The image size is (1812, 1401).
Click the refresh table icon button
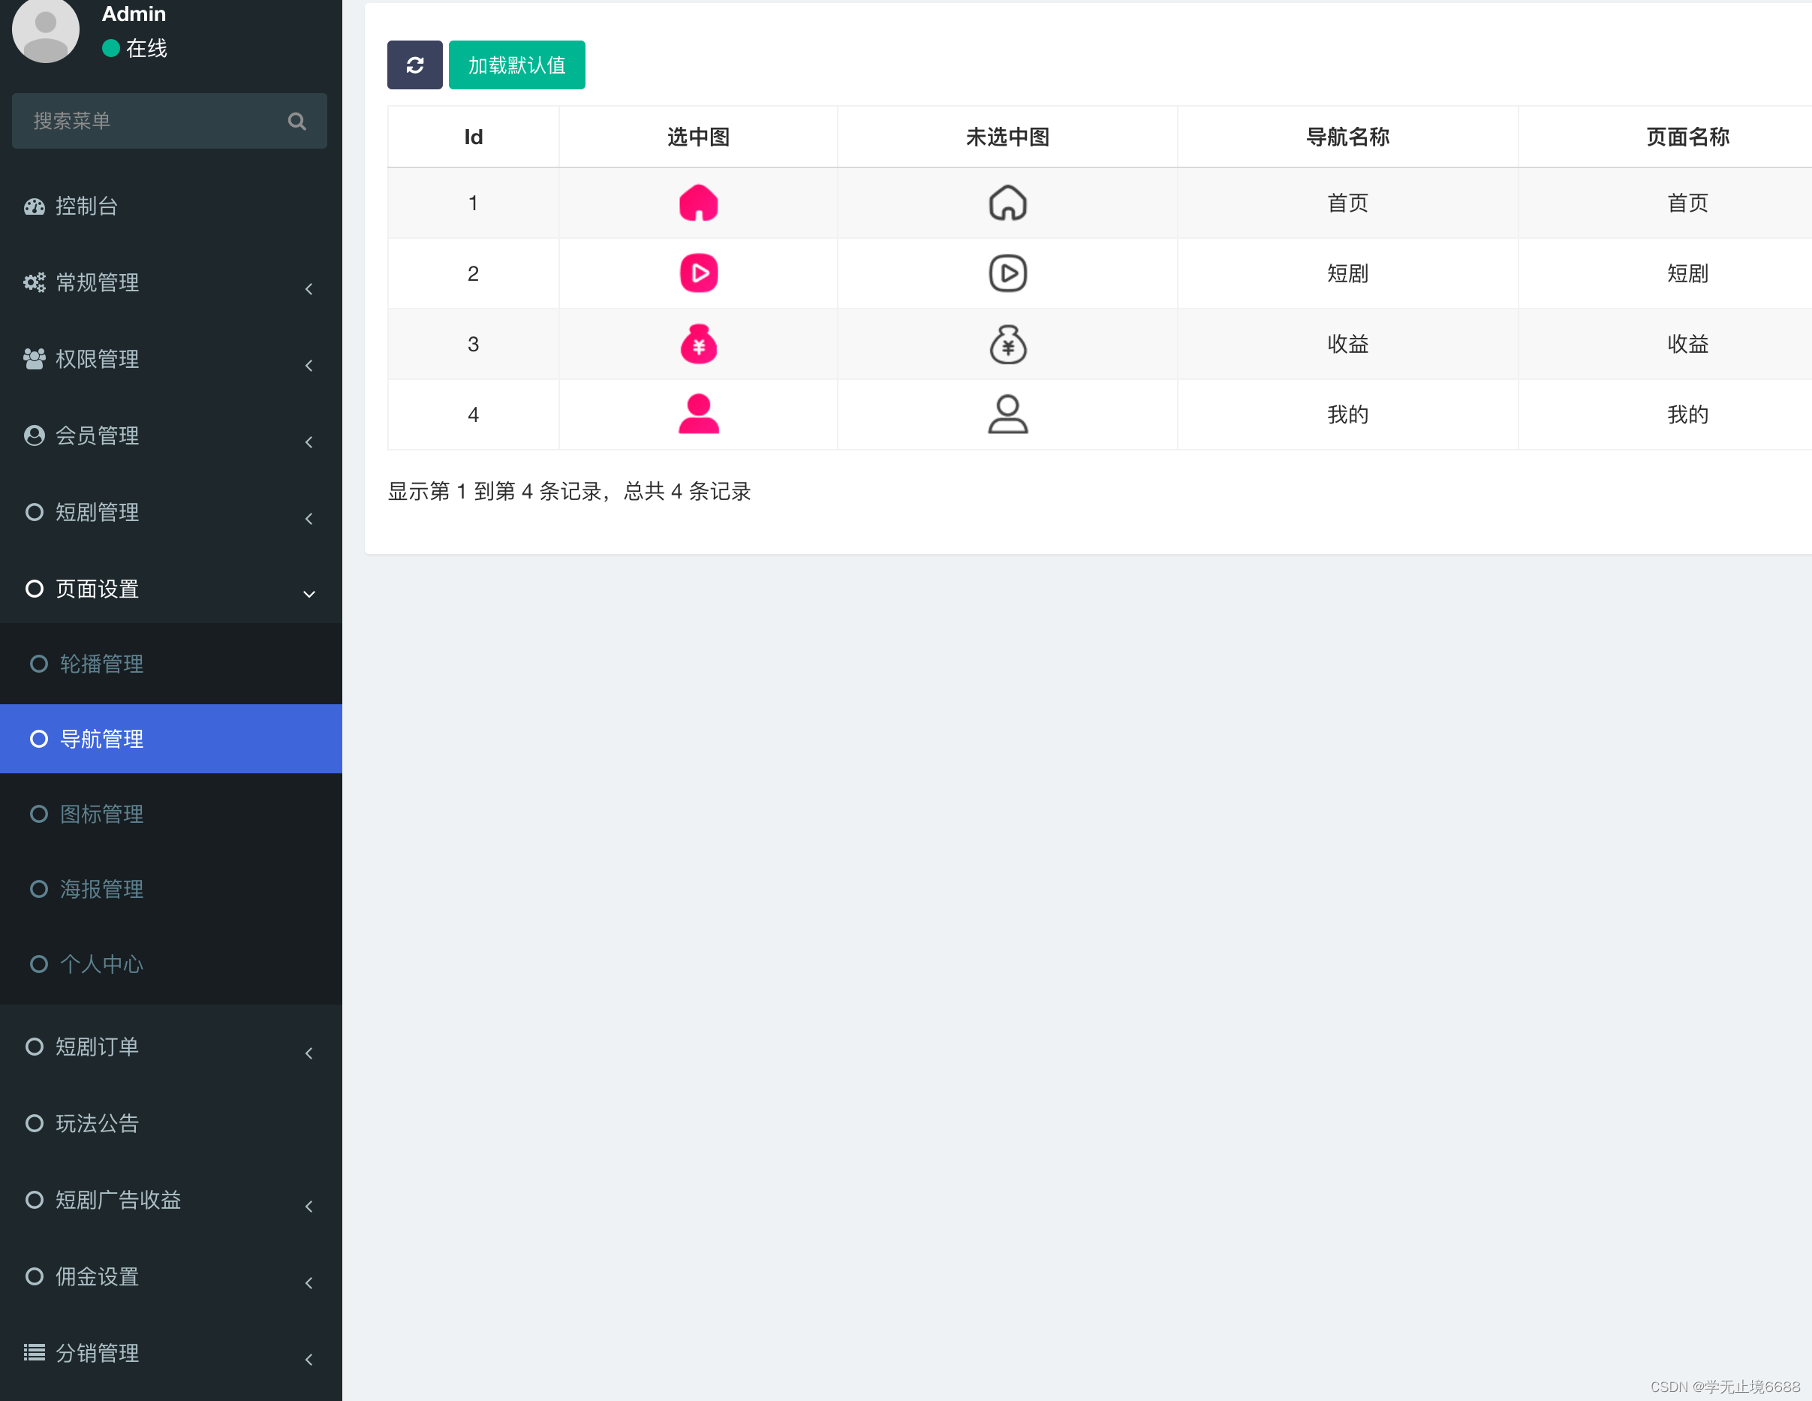click(x=414, y=65)
